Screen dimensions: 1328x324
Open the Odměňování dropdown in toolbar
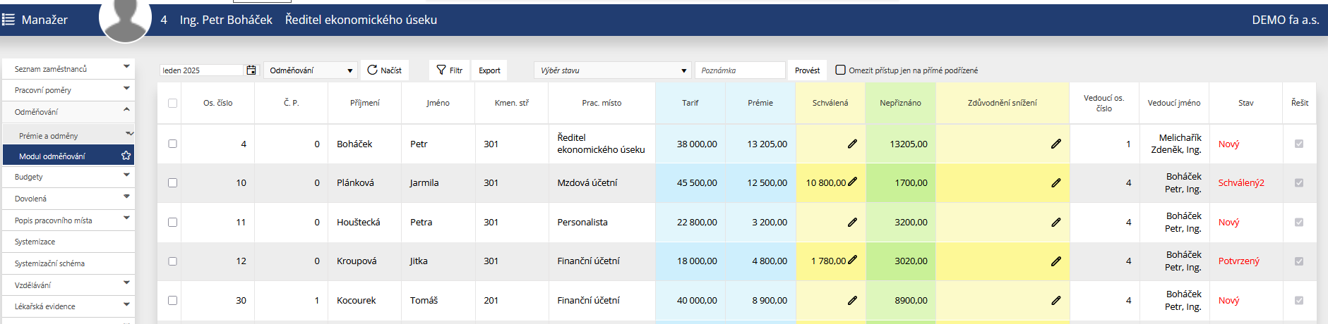pyautogui.click(x=311, y=70)
